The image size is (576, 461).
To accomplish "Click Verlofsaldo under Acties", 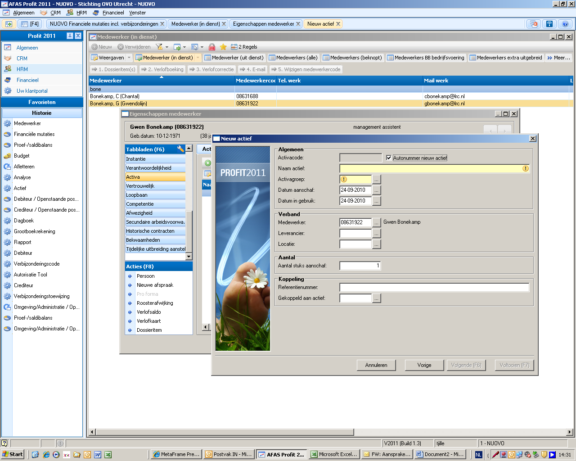I will [148, 312].
